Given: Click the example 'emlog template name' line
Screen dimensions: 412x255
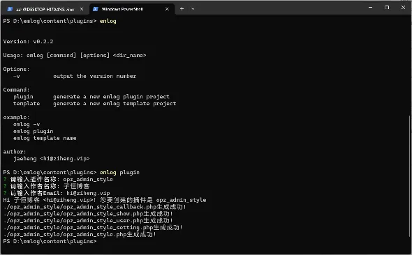Looking at the screenshot, I should click(45, 138).
